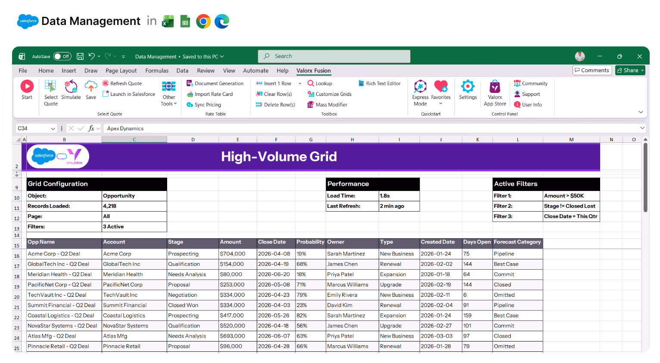This screenshot has width=660, height=363.
Task: Run Sync Pricing from the Rate Table group
Action: pyautogui.click(x=207, y=105)
